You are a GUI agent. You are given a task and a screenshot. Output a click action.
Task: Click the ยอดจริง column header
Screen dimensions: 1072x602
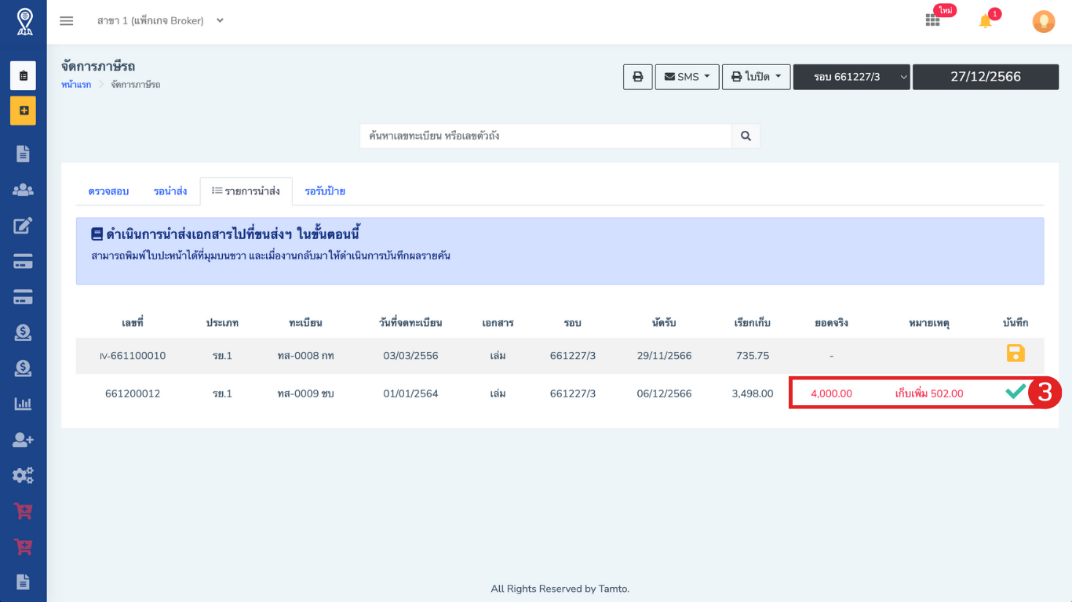pos(831,323)
